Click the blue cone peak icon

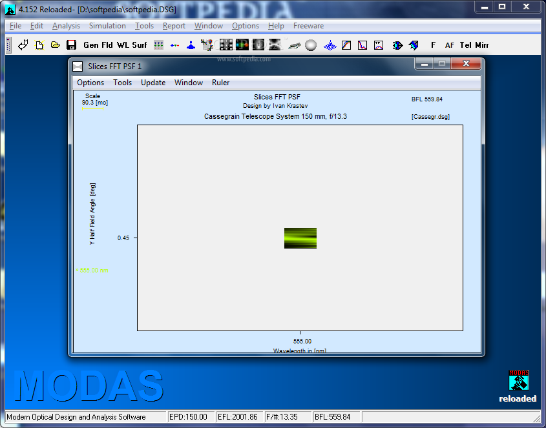(x=191, y=45)
